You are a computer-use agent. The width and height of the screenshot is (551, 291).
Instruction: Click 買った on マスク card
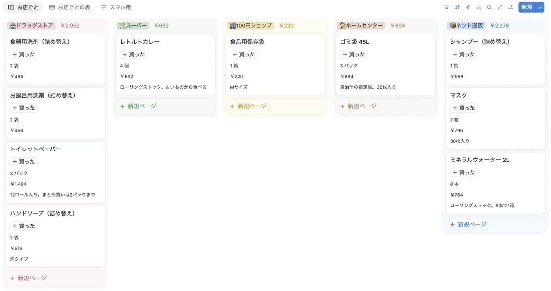point(464,108)
